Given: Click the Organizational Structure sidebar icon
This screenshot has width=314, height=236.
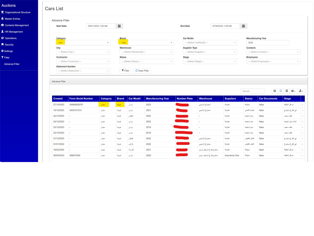Looking at the screenshot, I should pyautogui.click(x=3, y=12).
